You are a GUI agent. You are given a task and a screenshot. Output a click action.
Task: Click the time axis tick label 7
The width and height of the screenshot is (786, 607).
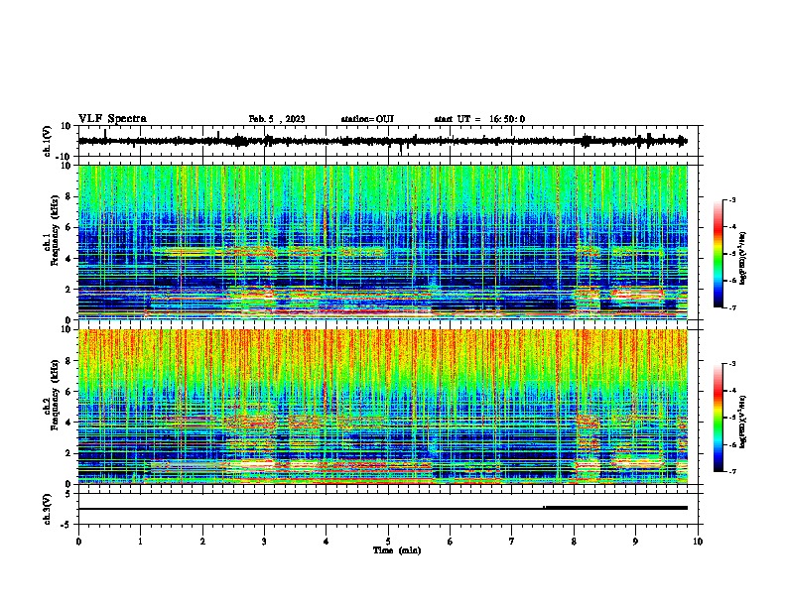512,542
